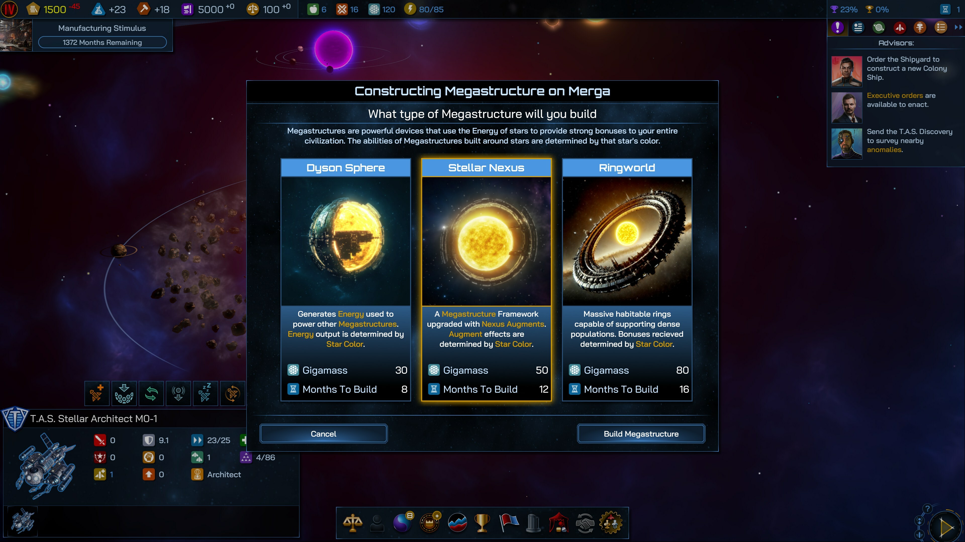Open the crown icon with plus badge
This screenshot has width=965, height=542.
click(x=430, y=522)
